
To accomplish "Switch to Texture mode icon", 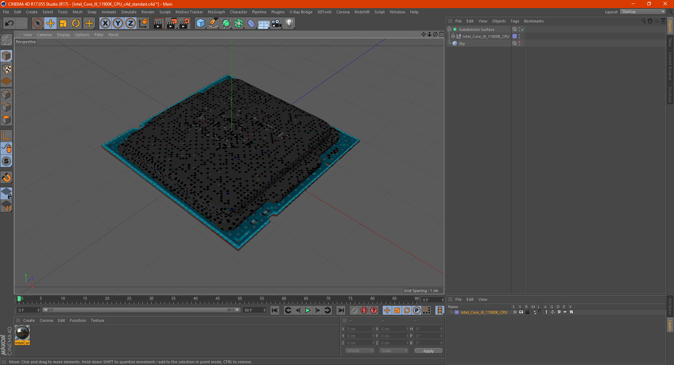I will point(6,69).
